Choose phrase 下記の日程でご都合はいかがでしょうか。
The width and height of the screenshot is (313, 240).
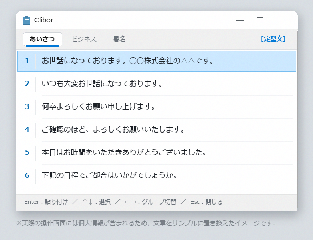pos(156,175)
